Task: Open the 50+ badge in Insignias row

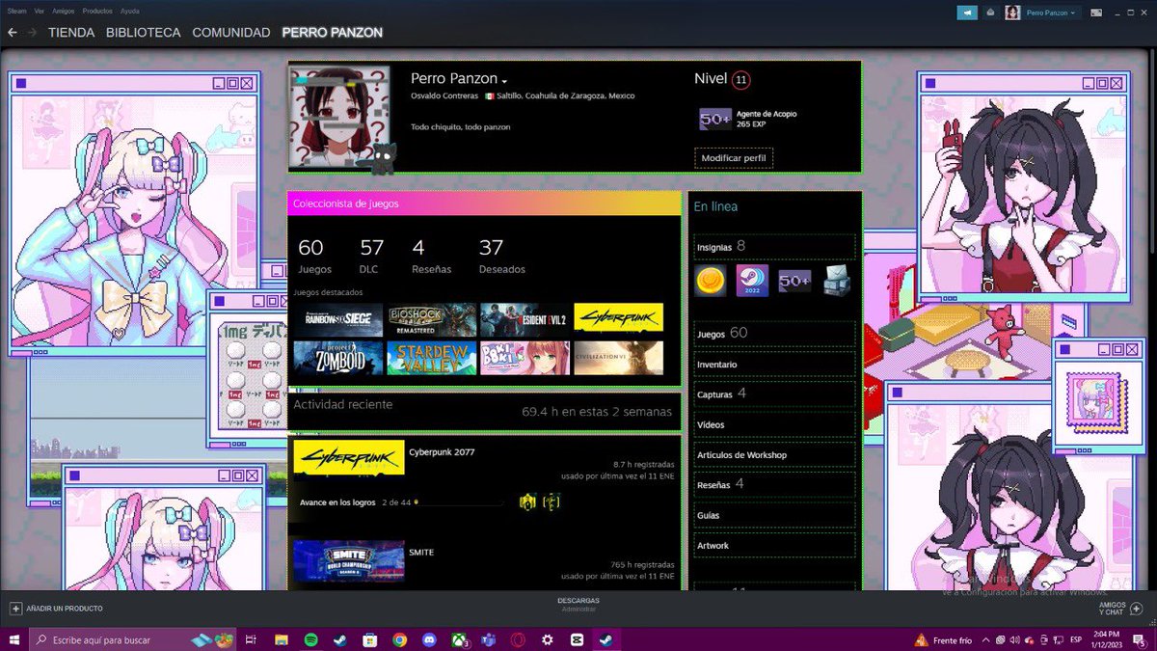Action: [x=794, y=281]
